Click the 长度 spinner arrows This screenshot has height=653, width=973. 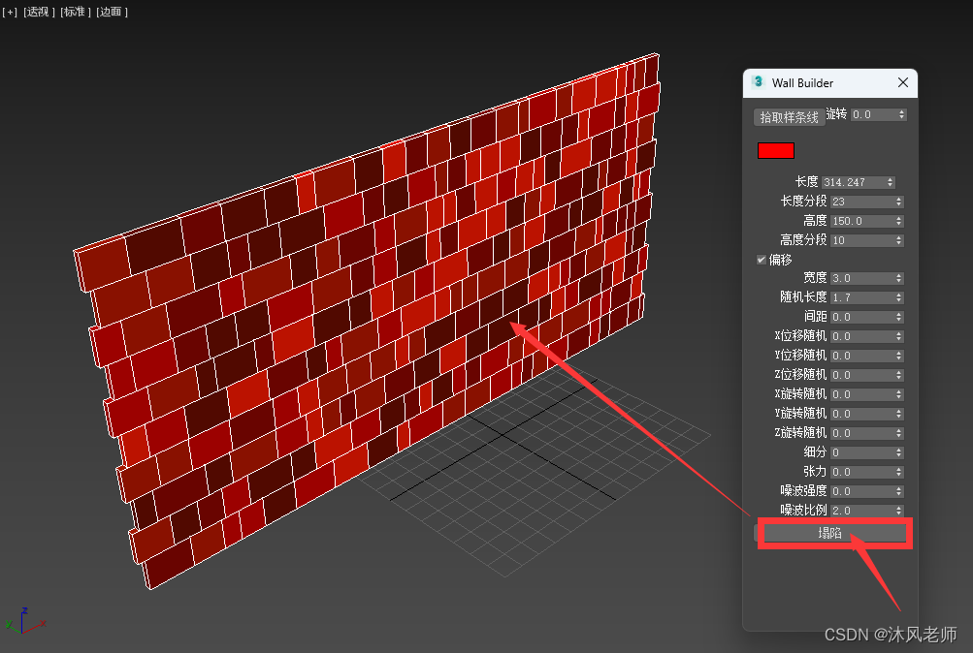point(891,182)
